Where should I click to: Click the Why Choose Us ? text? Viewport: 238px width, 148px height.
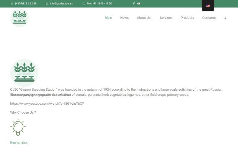tap(23, 112)
